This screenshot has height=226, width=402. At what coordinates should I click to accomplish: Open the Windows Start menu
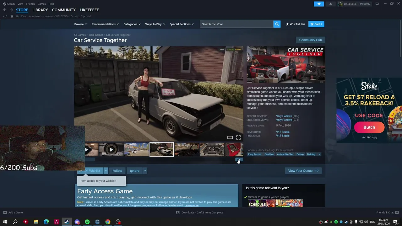[x=5, y=222]
